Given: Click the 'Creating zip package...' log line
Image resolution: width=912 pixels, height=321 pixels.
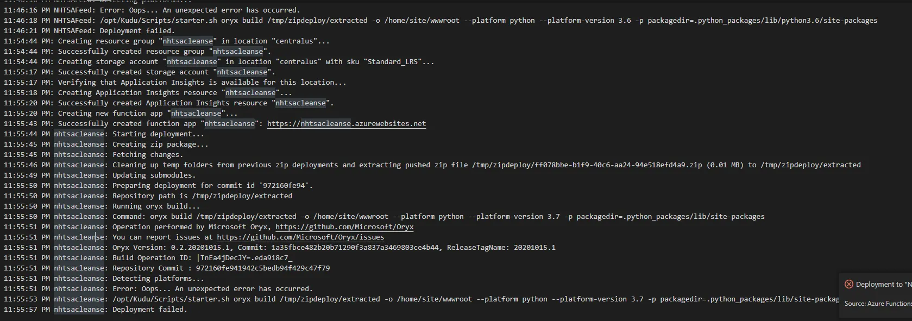Looking at the screenshot, I should click(160, 144).
